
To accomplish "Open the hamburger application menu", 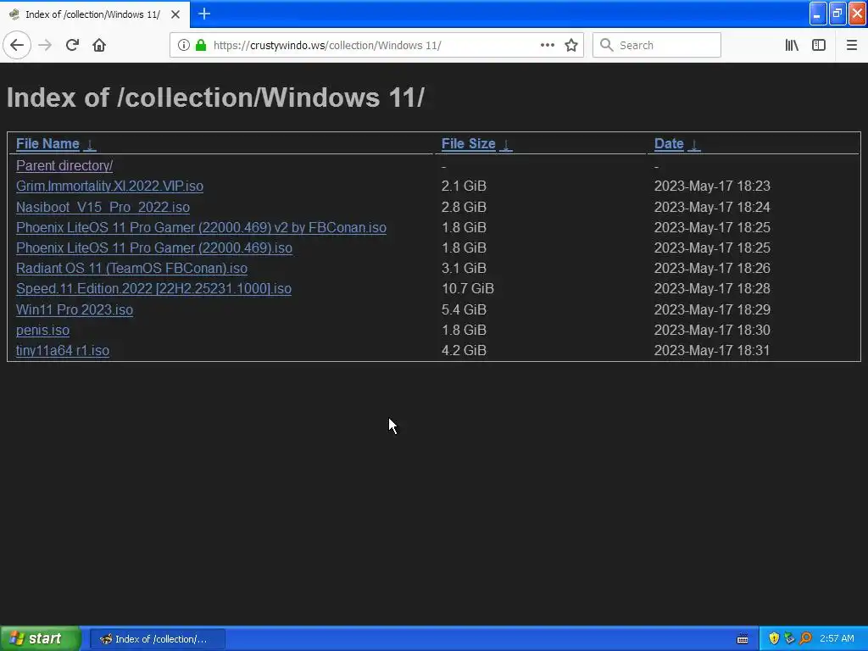I will (851, 46).
